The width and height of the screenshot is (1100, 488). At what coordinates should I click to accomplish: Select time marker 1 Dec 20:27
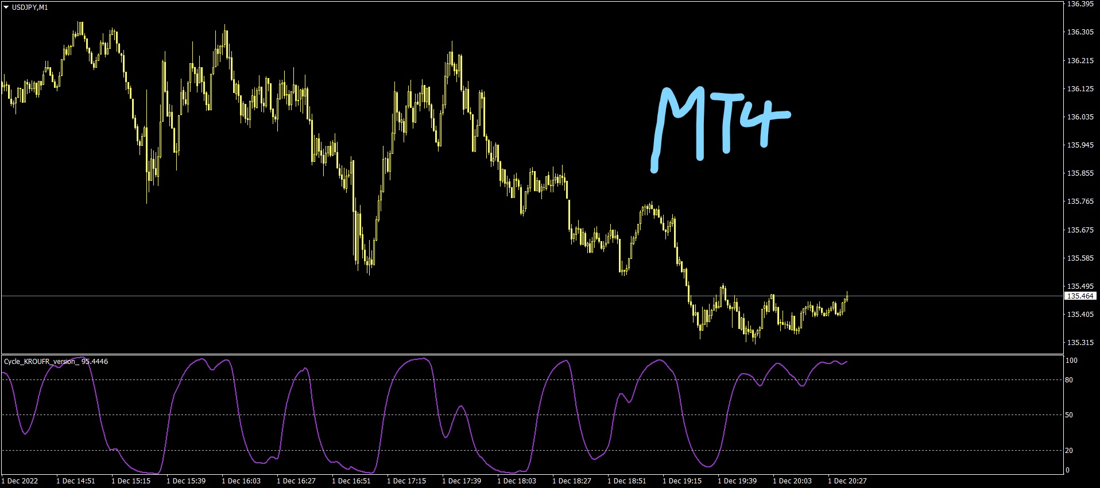tap(847, 481)
